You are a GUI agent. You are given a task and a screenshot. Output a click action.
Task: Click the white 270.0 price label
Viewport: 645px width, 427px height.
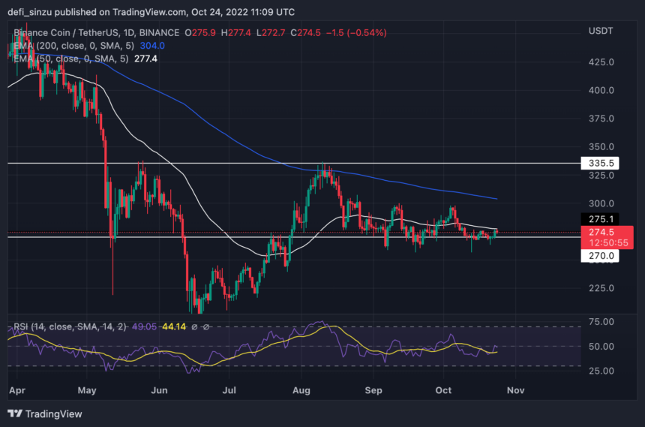pyautogui.click(x=600, y=256)
